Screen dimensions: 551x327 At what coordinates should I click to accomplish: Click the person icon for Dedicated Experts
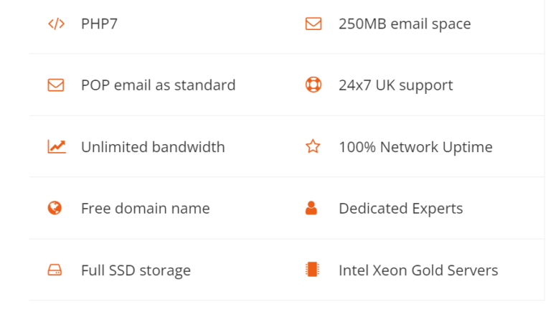tap(311, 209)
